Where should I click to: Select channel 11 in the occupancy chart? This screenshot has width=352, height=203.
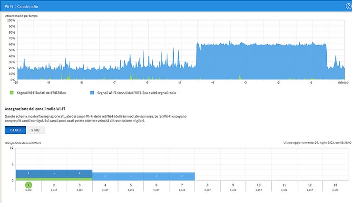(x=284, y=185)
